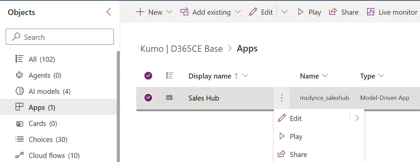Click the Agents robot icon
420x162 pixels.
pos(19,75)
